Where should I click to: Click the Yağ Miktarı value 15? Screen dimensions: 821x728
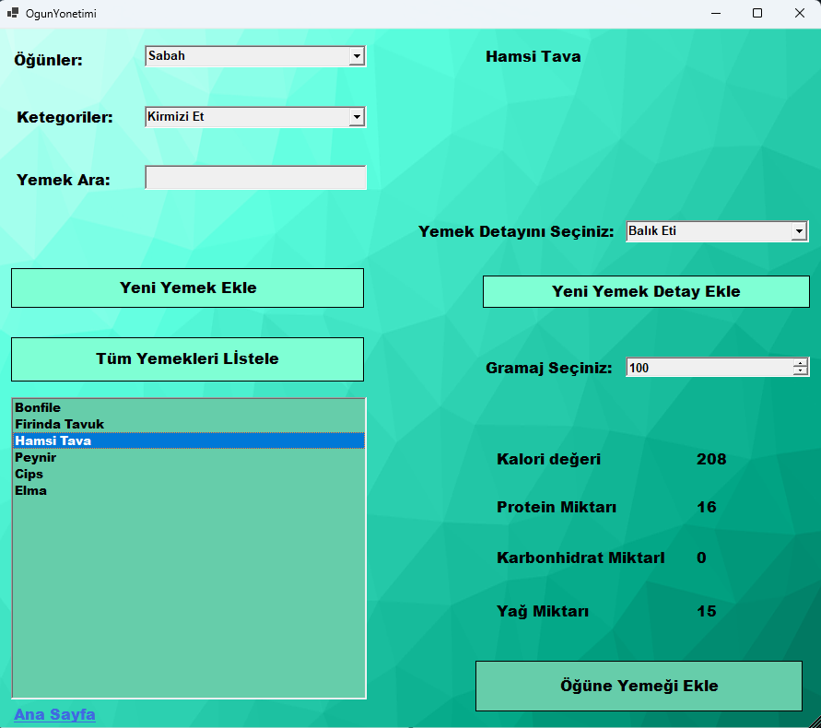tap(707, 611)
